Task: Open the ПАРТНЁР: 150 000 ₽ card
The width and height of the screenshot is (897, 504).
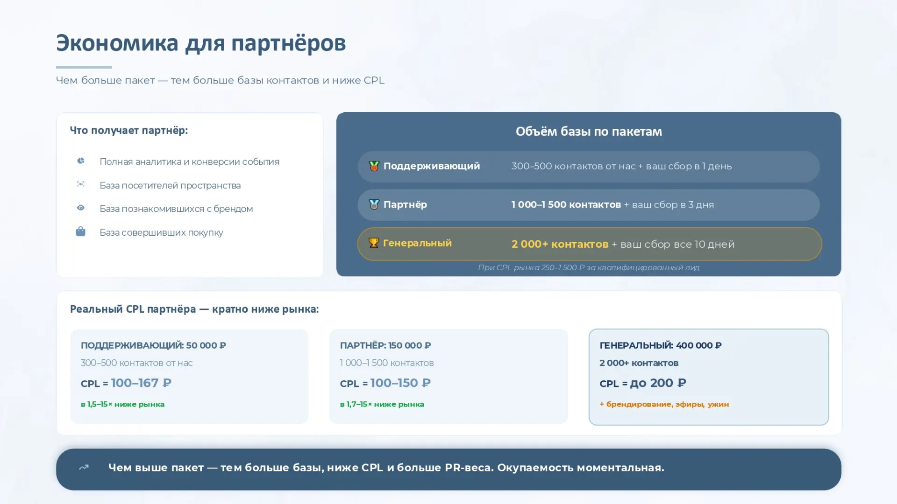Action: click(x=448, y=376)
